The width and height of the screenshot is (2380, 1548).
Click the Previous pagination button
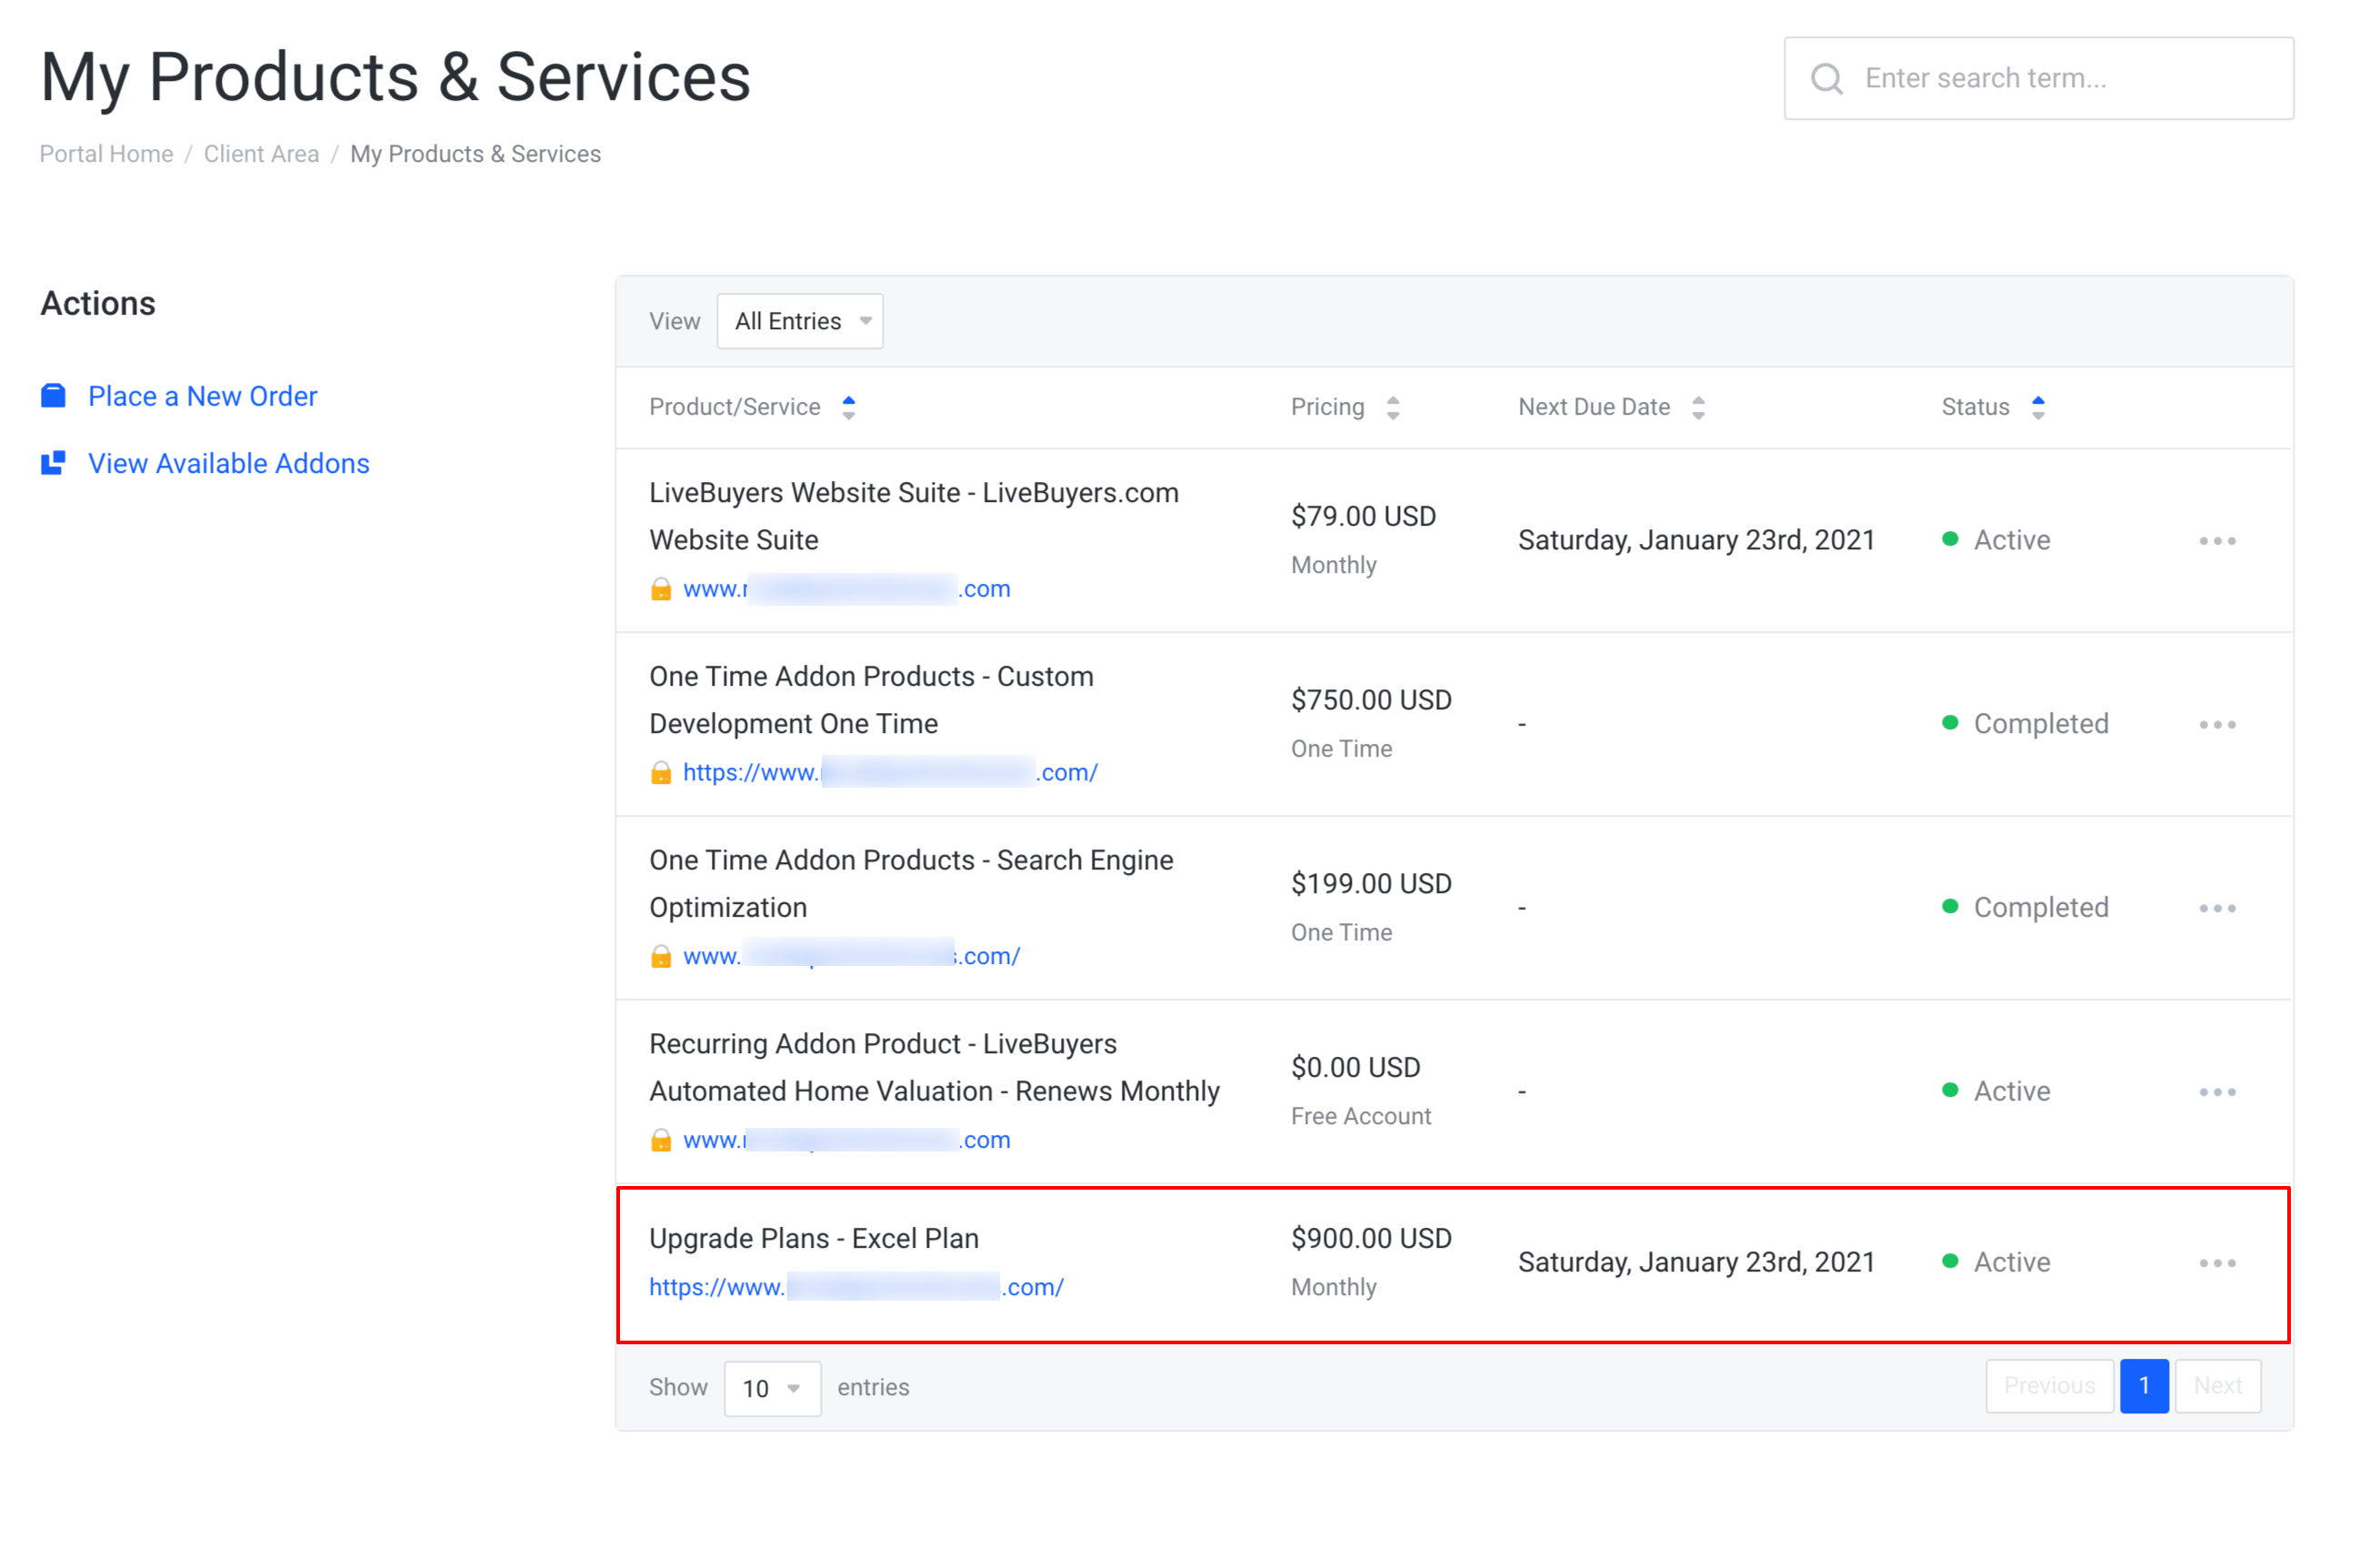pos(2049,1386)
